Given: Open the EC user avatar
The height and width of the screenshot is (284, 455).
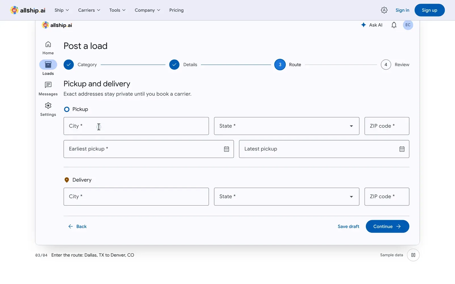Looking at the screenshot, I should [x=408, y=25].
